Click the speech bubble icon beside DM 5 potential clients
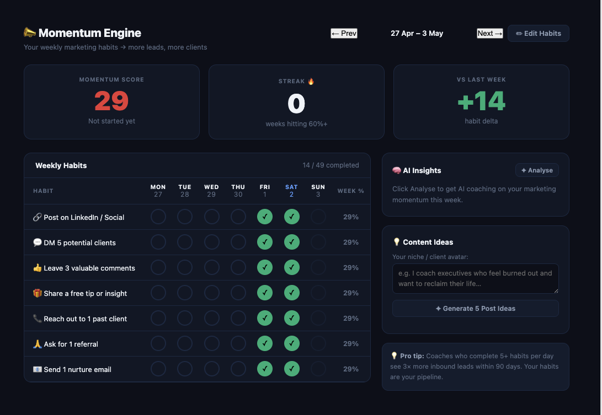The height and width of the screenshot is (415, 602). (37, 242)
